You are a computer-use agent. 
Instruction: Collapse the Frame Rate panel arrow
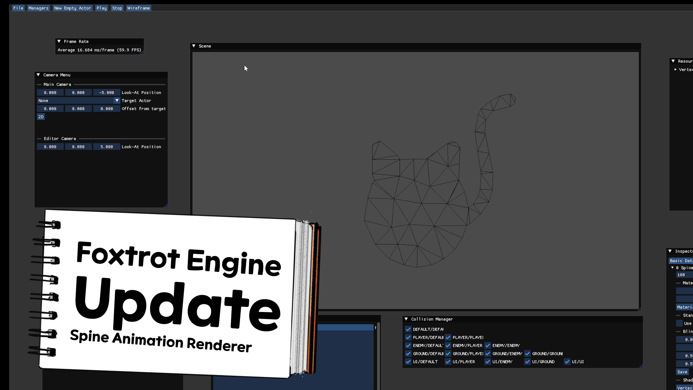point(59,42)
